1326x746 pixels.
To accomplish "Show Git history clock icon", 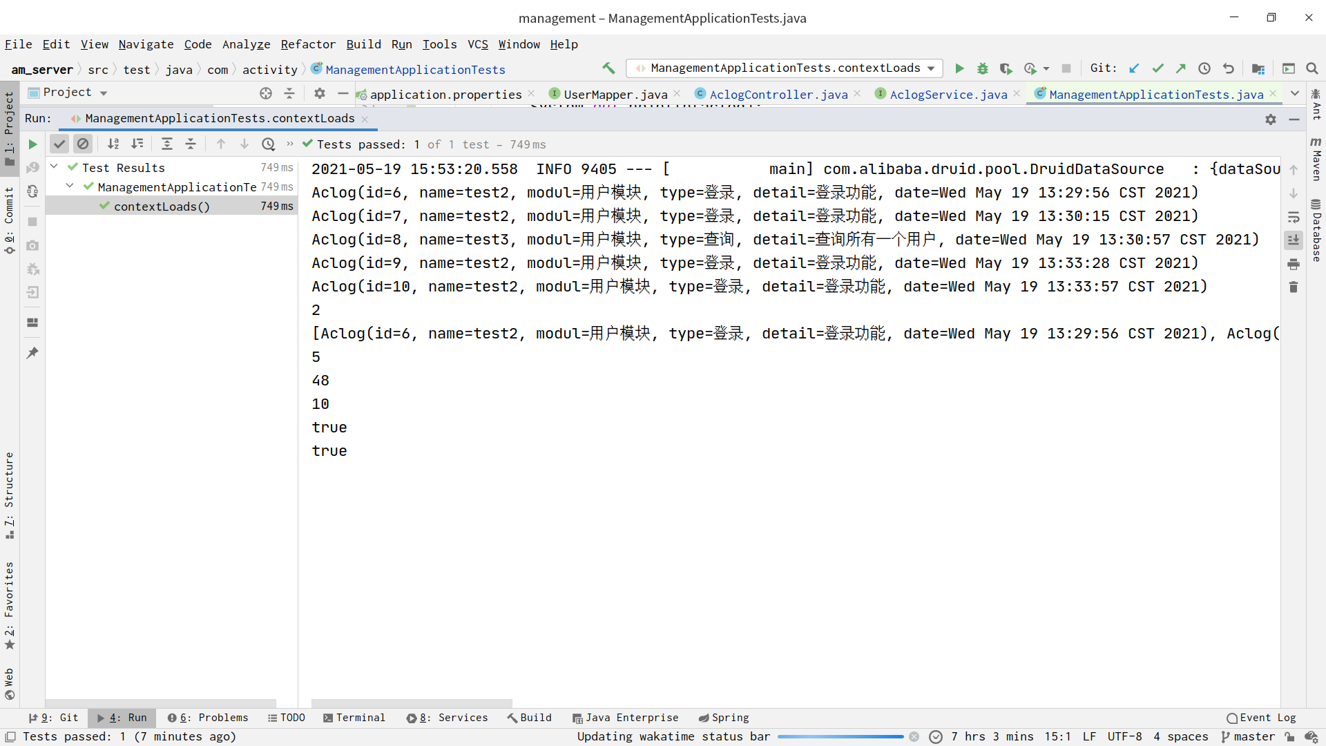I will pos(1204,68).
